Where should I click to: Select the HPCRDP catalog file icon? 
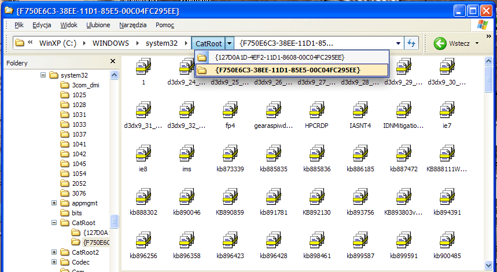pos(316,109)
